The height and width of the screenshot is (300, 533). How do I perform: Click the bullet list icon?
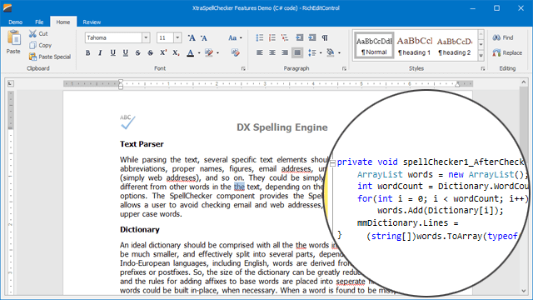pos(259,37)
